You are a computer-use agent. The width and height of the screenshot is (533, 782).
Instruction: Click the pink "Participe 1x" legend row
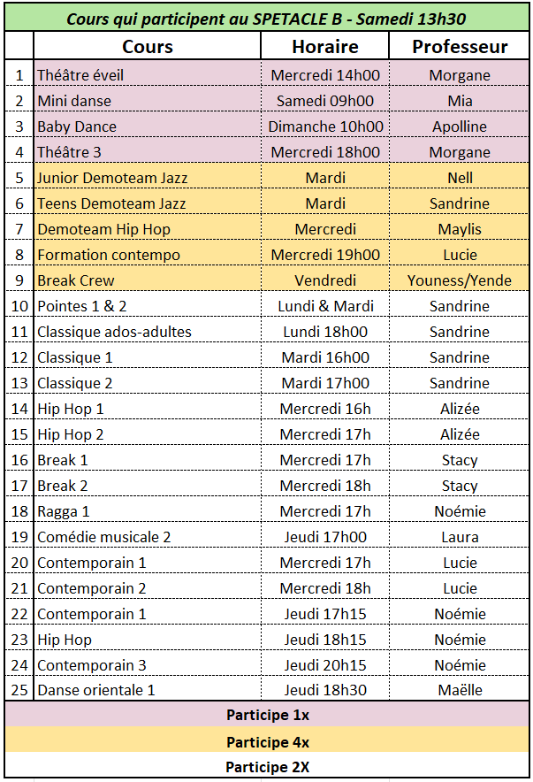267,715
